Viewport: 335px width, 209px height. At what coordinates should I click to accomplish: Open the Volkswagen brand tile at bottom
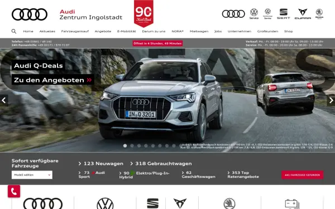tap(105, 203)
